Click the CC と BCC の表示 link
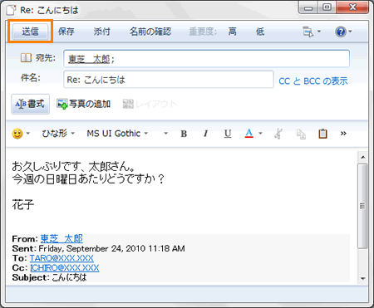 [x=313, y=81]
